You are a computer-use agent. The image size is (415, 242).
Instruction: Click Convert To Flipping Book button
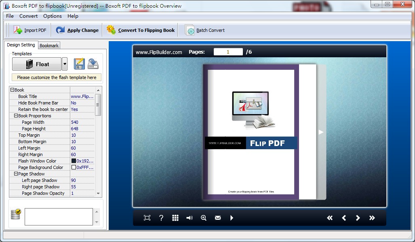pyautogui.click(x=141, y=30)
